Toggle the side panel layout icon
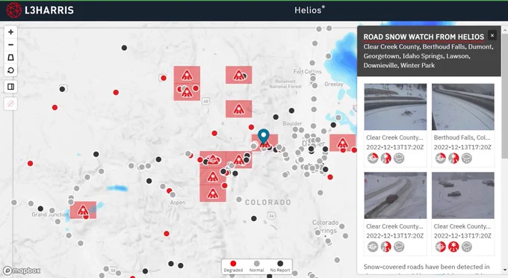The width and height of the screenshot is (508, 278). [10, 87]
